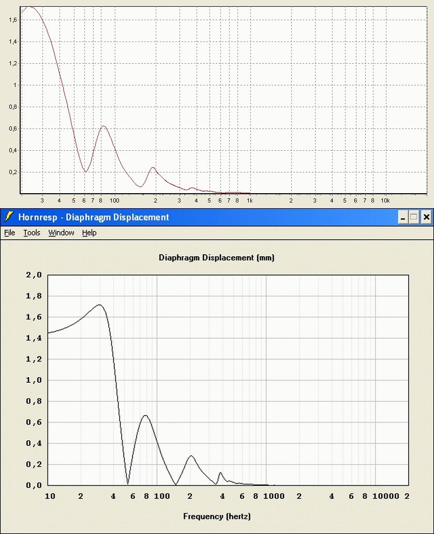Open the Window menu
Viewport: 434px width, 534px height.
(x=61, y=233)
